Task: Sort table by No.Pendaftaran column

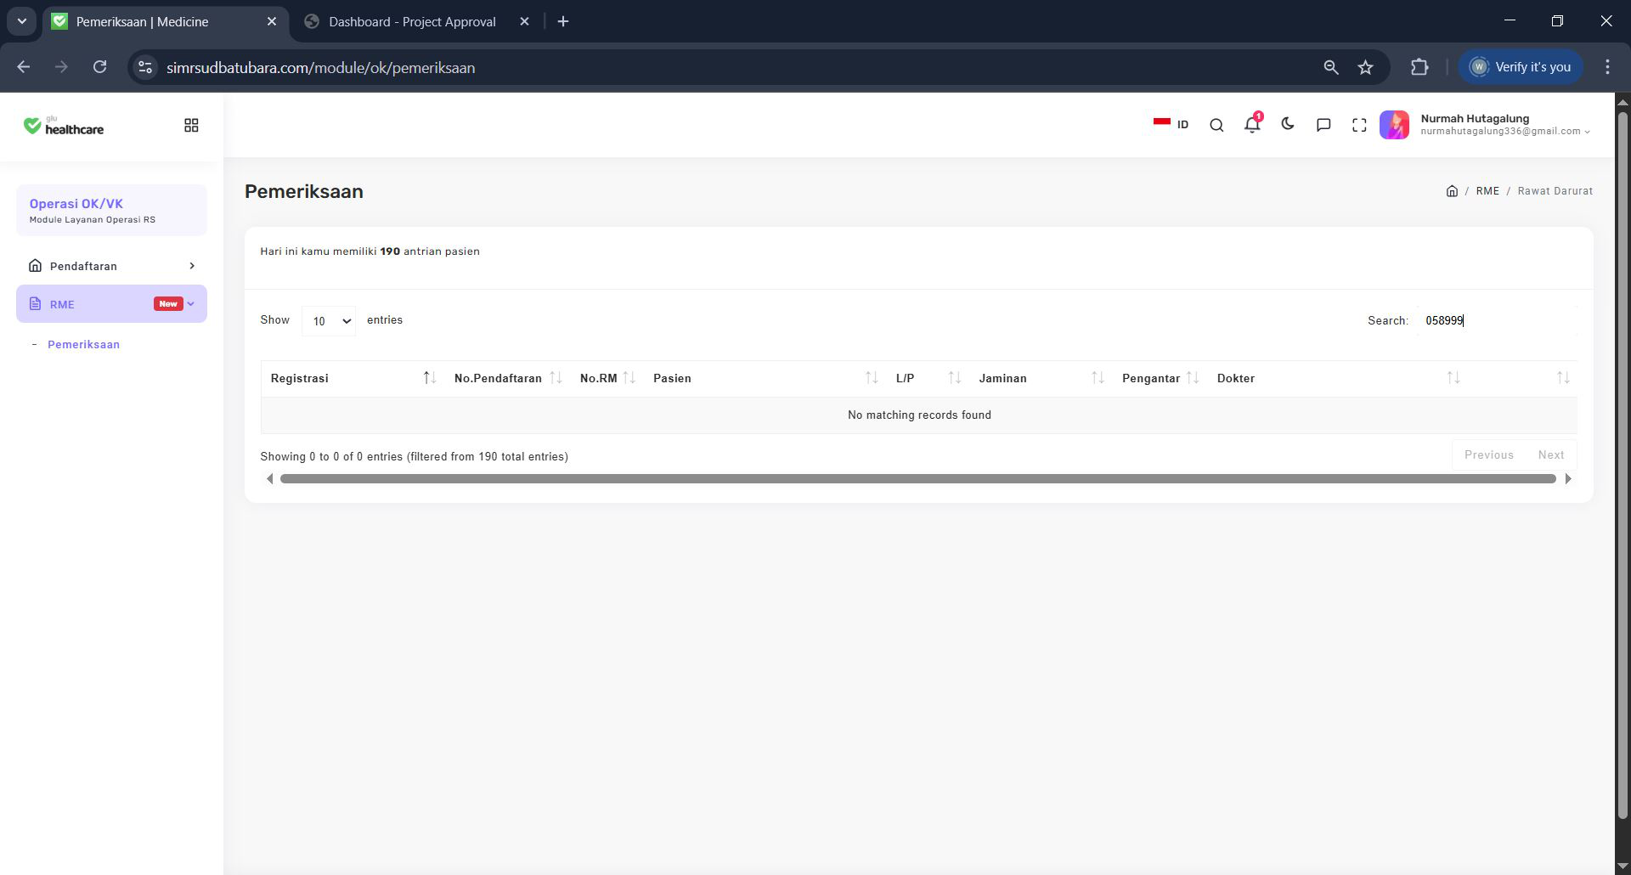Action: coord(507,378)
